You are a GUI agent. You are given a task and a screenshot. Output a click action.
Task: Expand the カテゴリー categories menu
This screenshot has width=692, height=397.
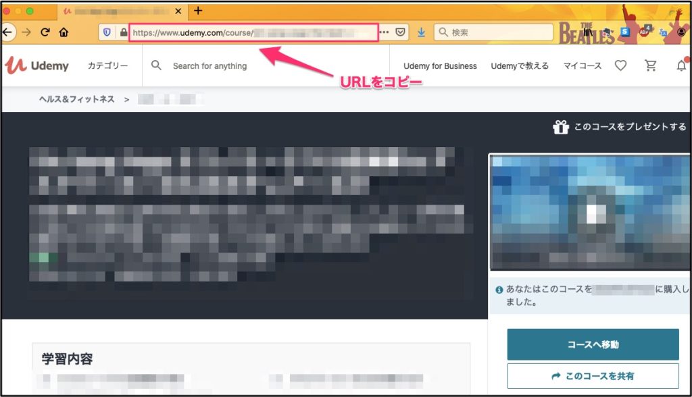point(107,65)
